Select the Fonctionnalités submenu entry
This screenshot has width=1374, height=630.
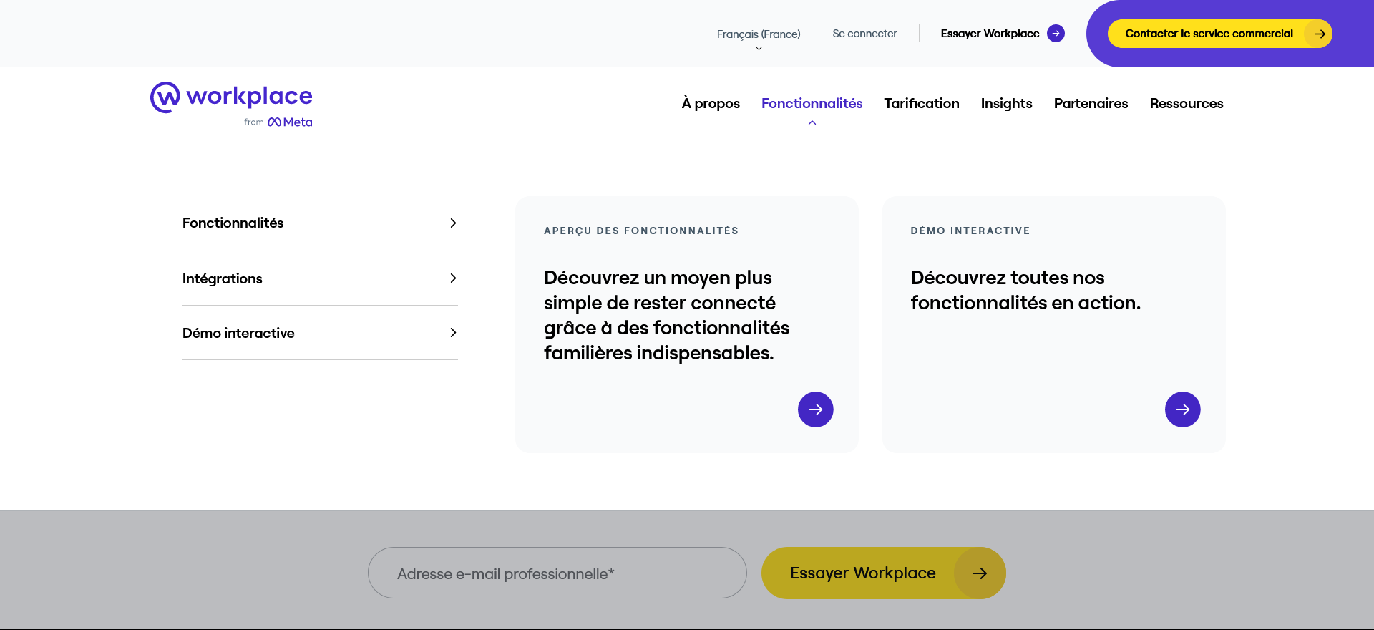(320, 223)
